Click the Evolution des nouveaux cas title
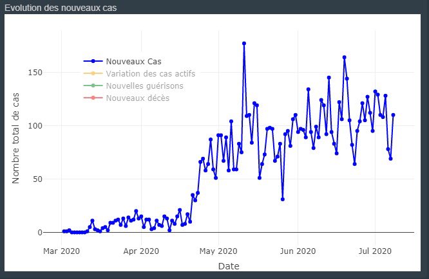 (61, 8)
